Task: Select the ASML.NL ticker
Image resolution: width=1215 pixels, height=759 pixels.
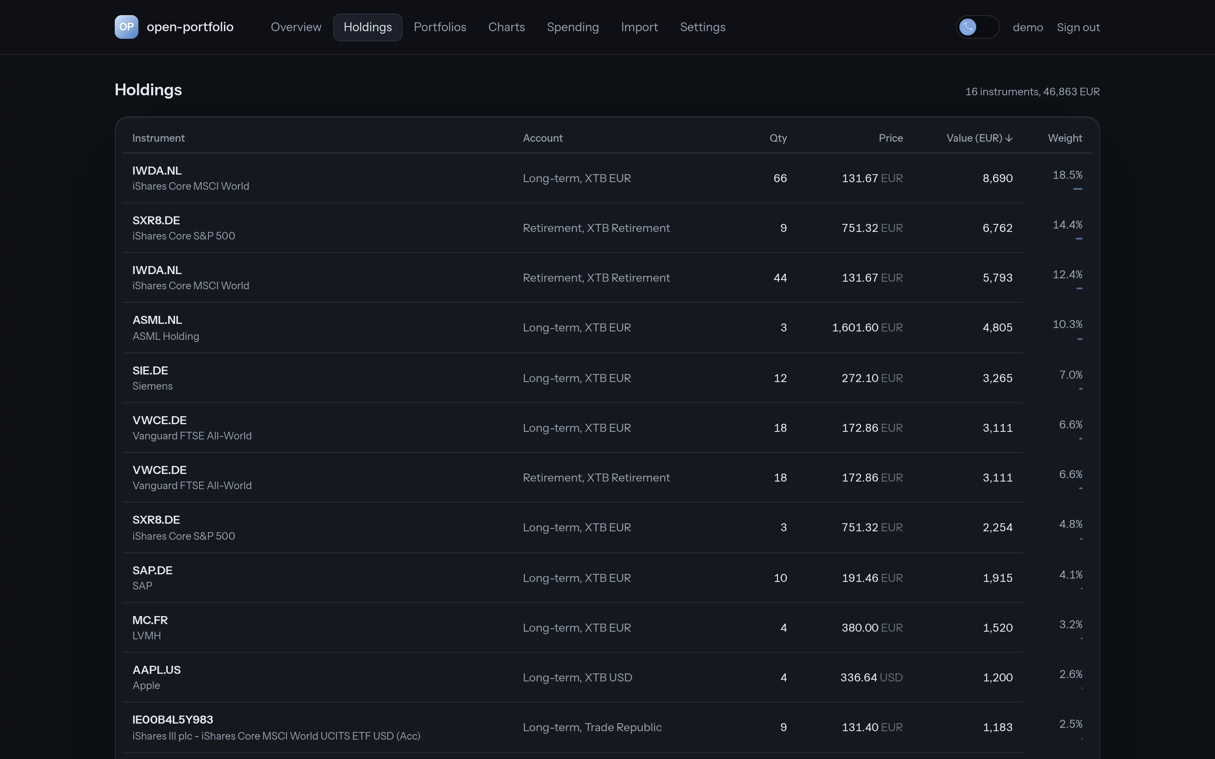Action: (157, 320)
